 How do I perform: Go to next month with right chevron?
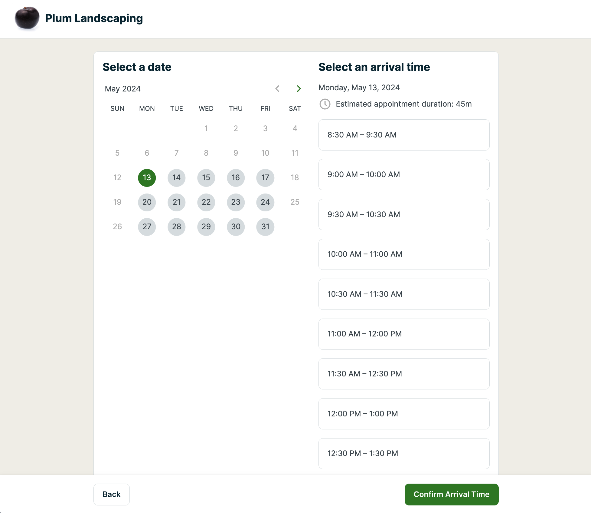(x=299, y=88)
